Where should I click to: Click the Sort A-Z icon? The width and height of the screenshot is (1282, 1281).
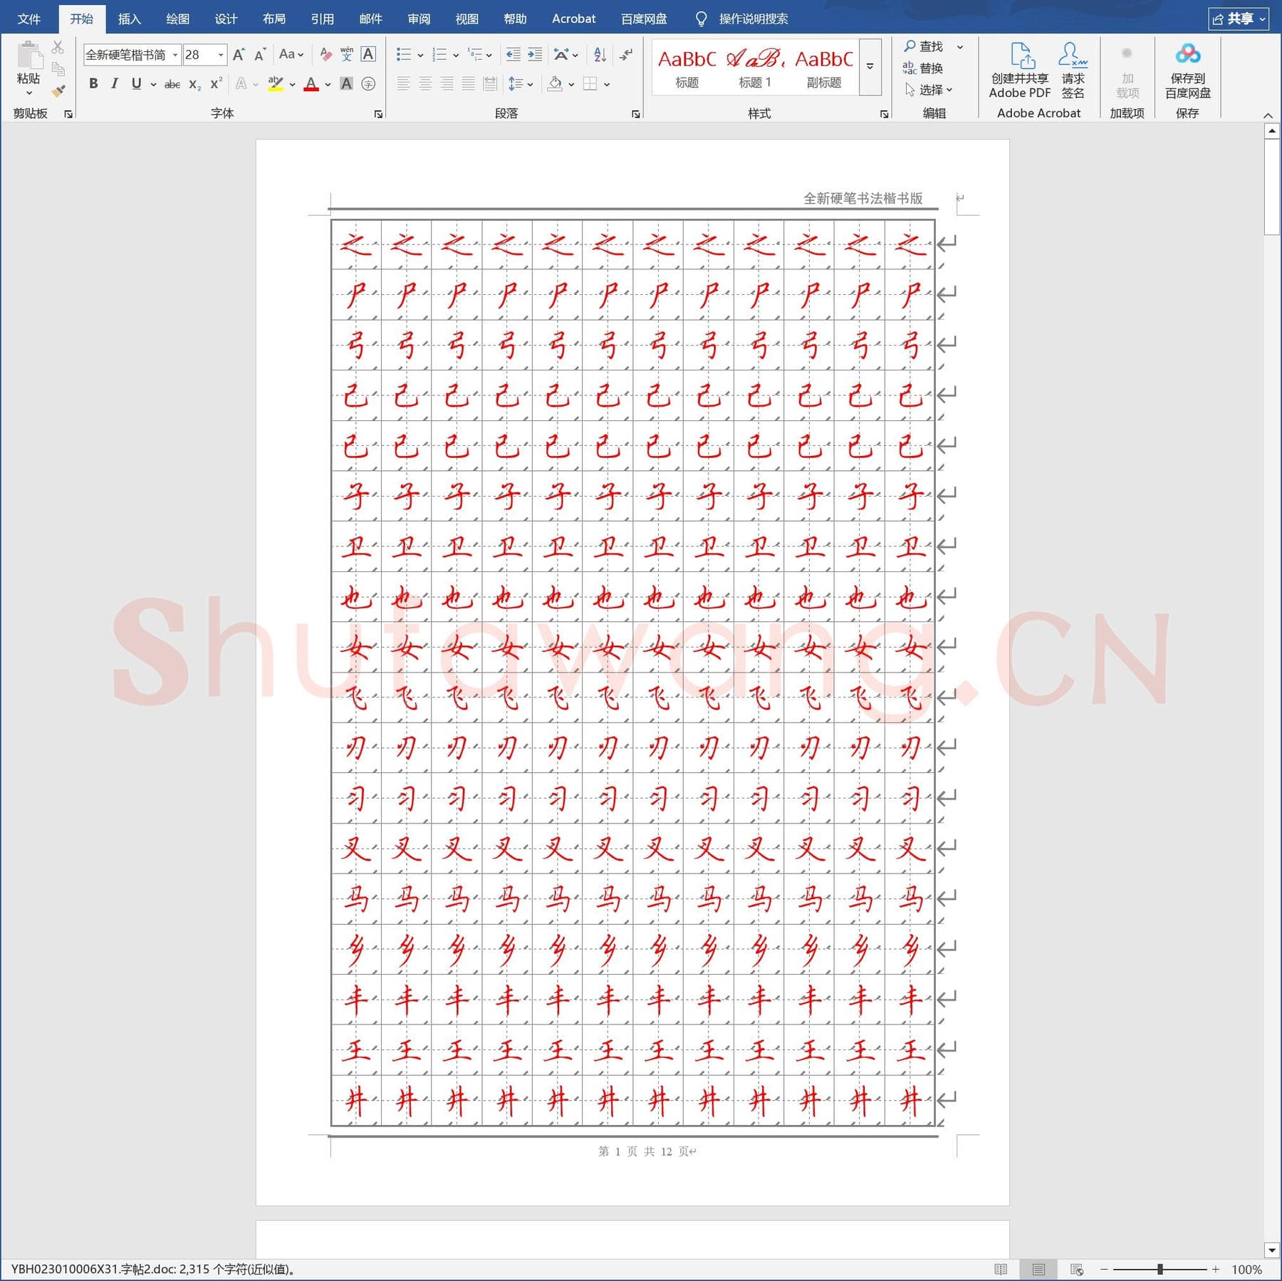point(600,55)
